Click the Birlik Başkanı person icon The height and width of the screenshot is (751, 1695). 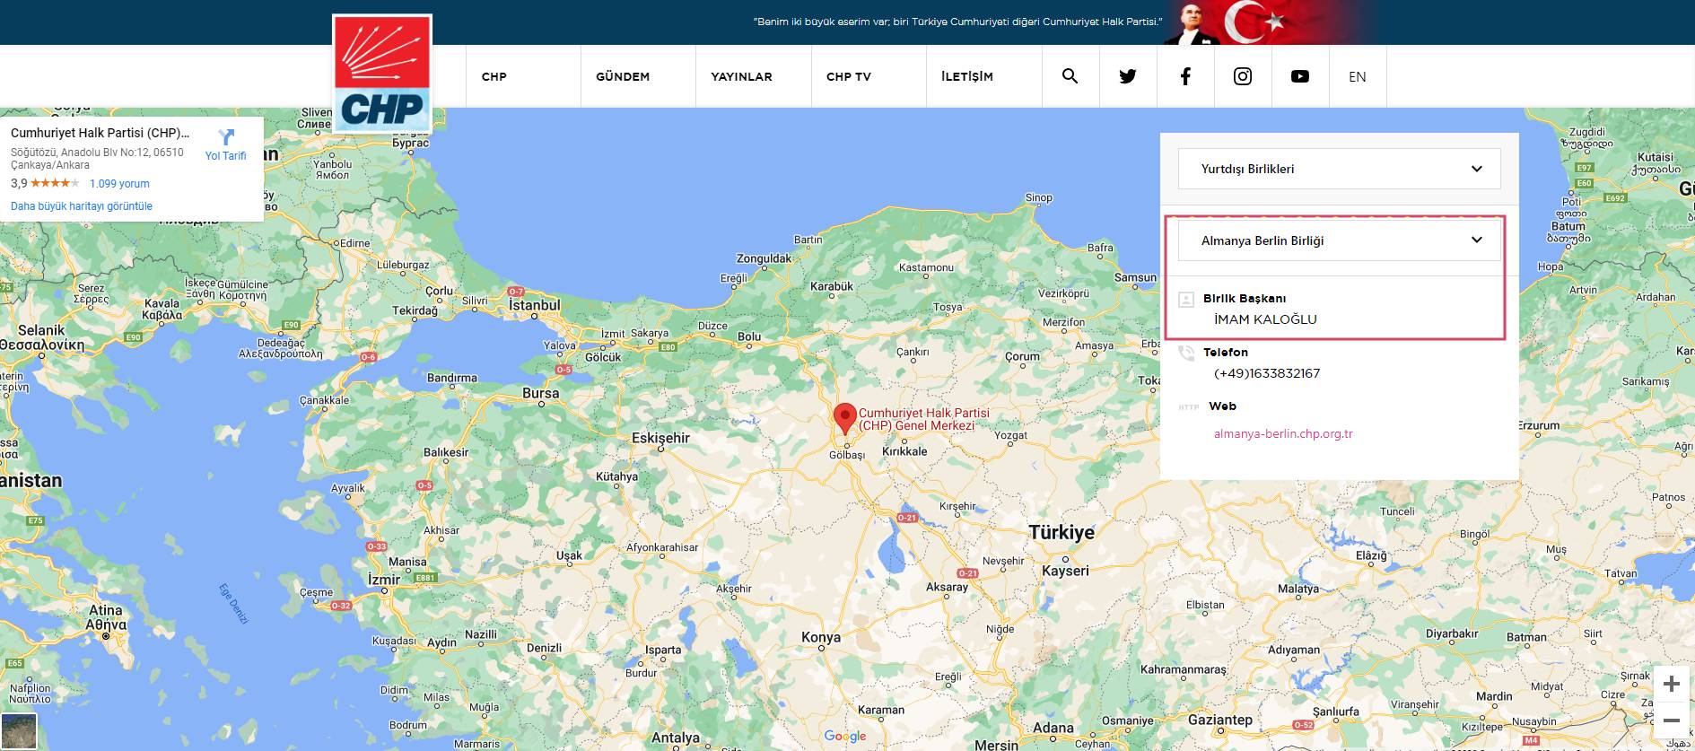tap(1186, 299)
